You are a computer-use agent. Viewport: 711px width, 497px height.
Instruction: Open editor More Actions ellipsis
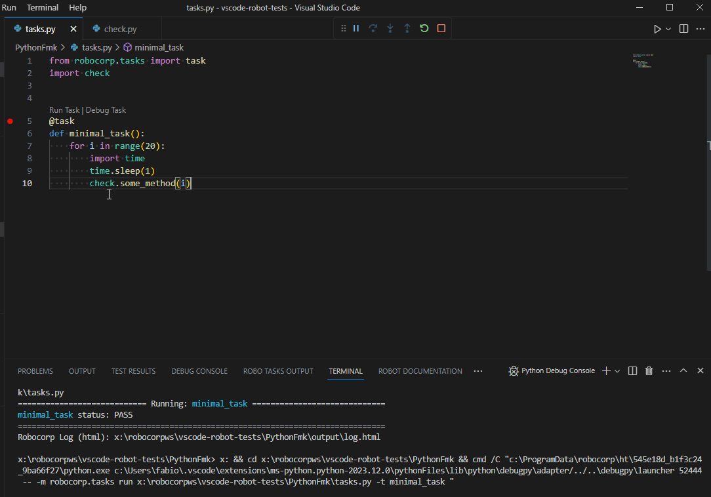pos(701,29)
